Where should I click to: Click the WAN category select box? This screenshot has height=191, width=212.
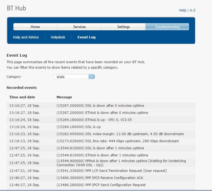click(71, 77)
